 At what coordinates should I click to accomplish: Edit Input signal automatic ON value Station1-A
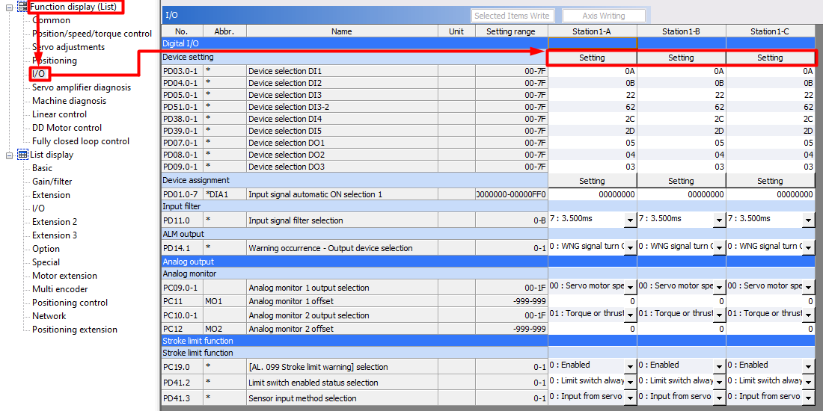pos(593,194)
